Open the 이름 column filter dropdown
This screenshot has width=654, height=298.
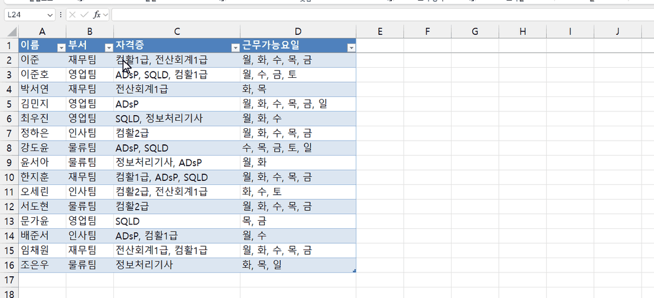[61, 48]
